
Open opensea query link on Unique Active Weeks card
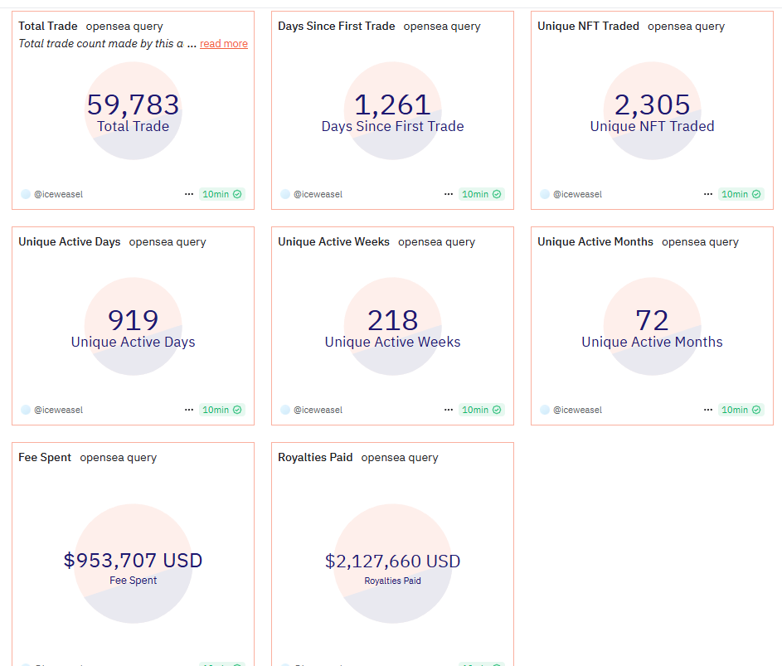(436, 242)
